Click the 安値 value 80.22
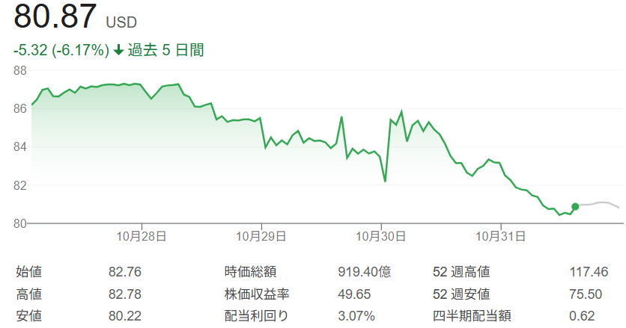Viewport: 626px width, 328px height. [125, 315]
